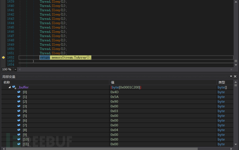Click the _buffer private field icon

pos(14,87)
